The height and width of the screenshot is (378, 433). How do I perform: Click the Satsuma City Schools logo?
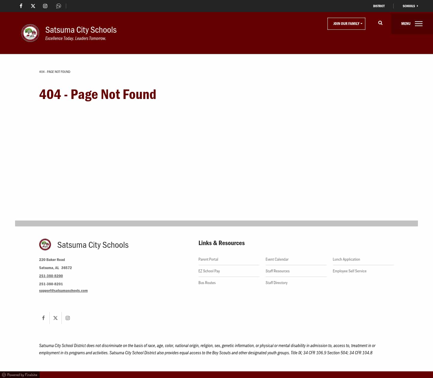[30, 33]
